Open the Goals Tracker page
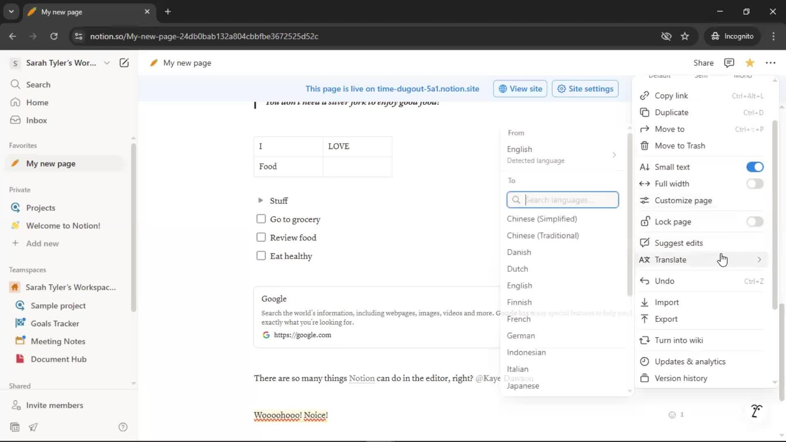Screen dimensions: 786x442 [x=55, y=323]
